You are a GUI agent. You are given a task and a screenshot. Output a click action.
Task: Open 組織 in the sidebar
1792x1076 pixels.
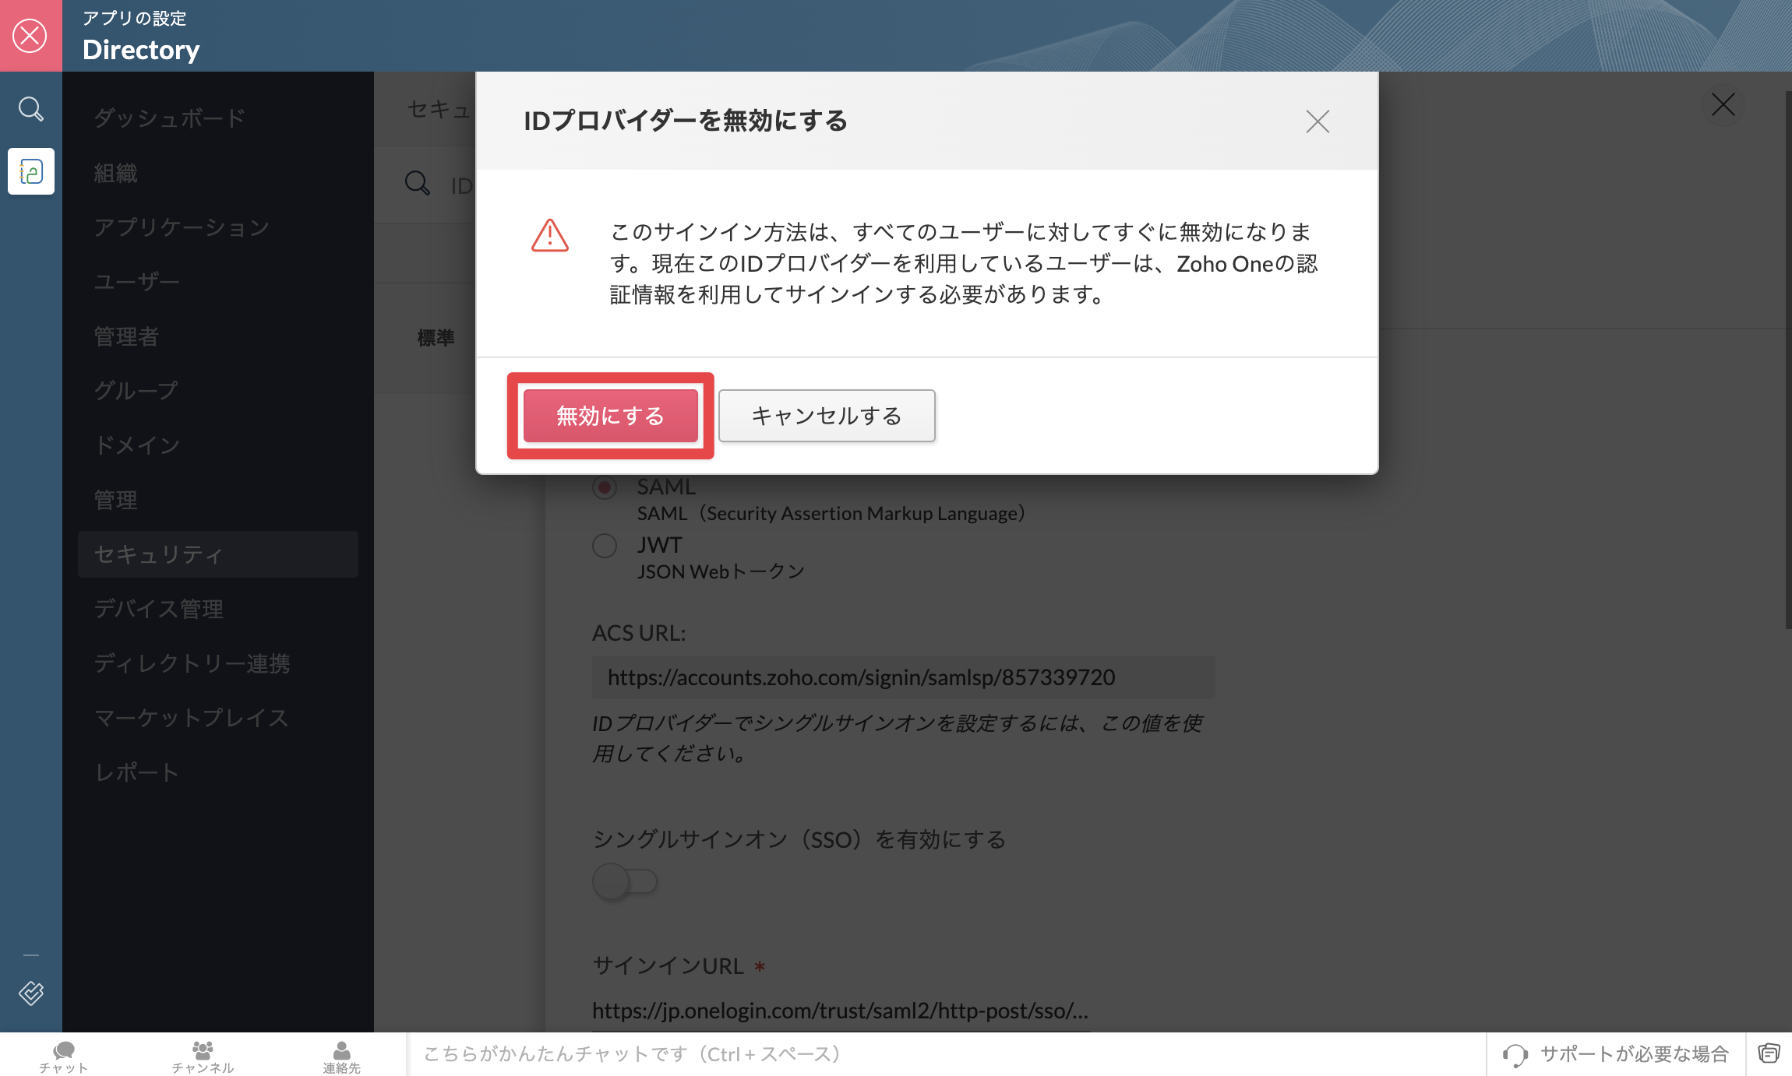115,173
